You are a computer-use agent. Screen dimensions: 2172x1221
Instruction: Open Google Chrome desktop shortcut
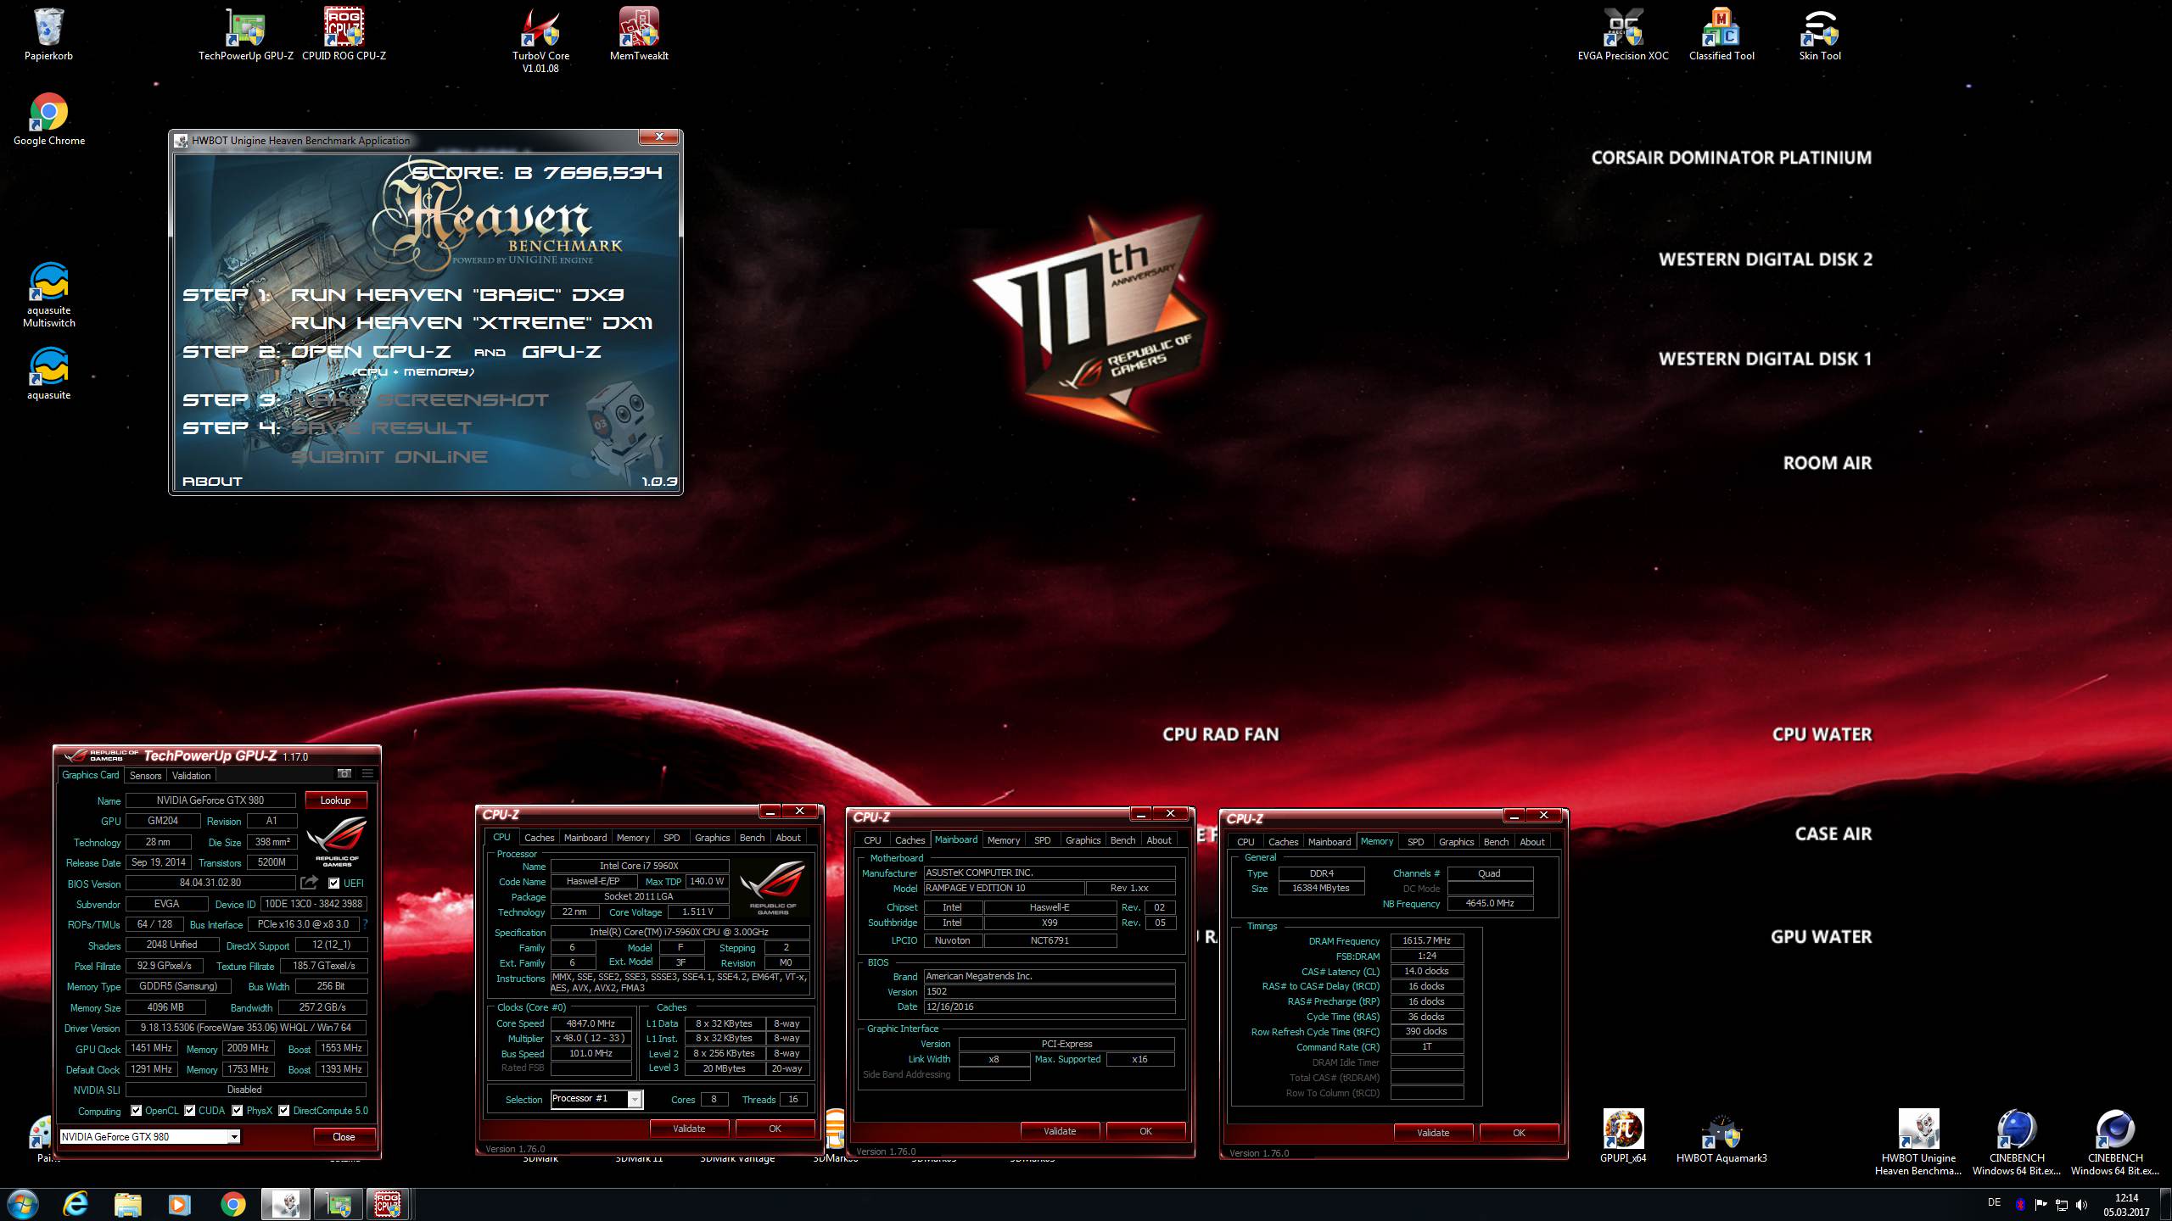[x=48, y=120]
